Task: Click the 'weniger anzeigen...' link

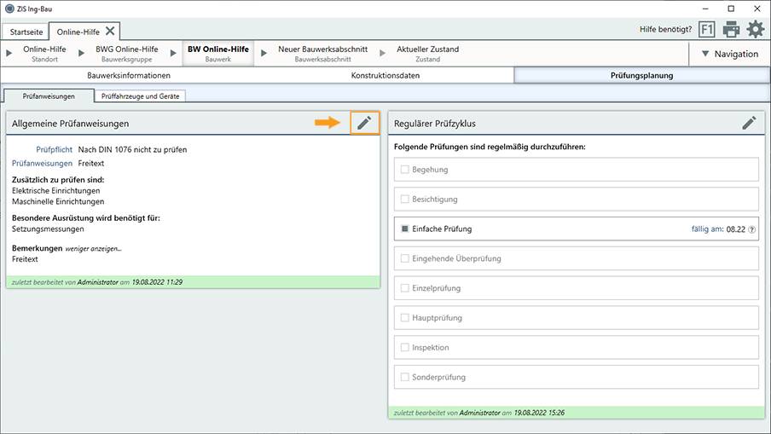Action: pos(94,248)
